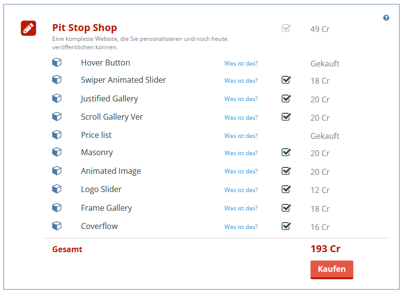
Task: Click the Justified Gallery item name
Action: pos(109,98)
